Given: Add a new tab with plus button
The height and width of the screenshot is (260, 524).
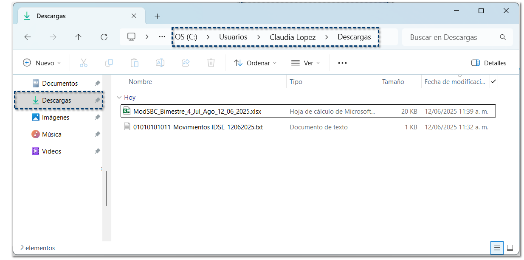Looking at the screenshot, I should tap(157, 16).
